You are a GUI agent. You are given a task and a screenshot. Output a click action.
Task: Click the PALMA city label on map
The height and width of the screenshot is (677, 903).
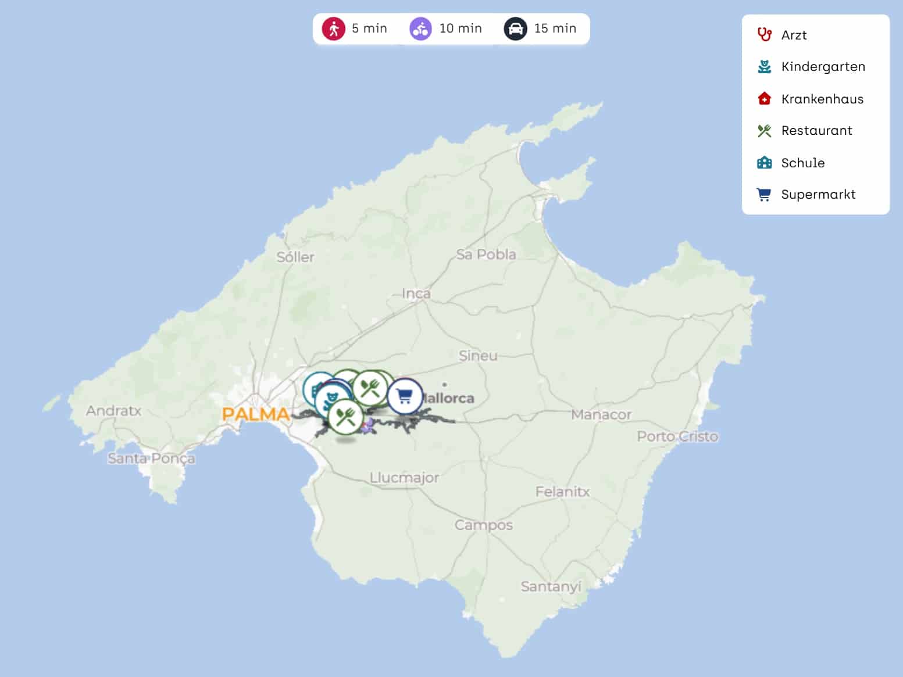[256, 414]
